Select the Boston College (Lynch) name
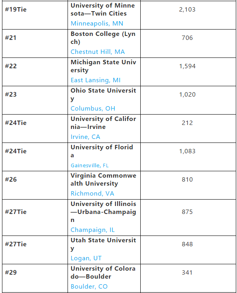 pyautogui.click(x=103, y=38)
